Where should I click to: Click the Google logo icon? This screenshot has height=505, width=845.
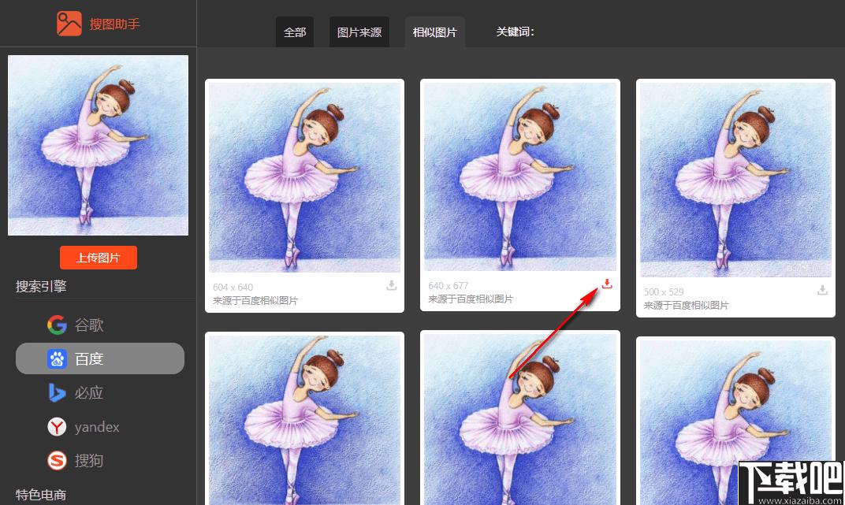pyautogui.click(x=57, y=325)
